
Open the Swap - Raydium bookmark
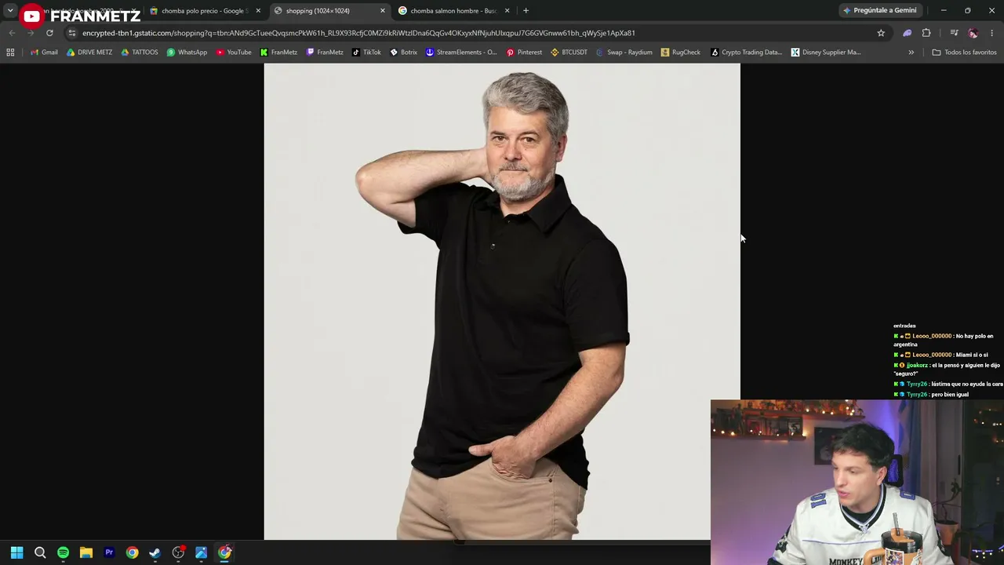coord(624,53)
